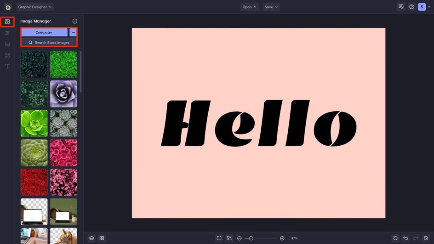
Task: Select the gray-pink succulents cluster thumbnail
Action: (63, 124)
